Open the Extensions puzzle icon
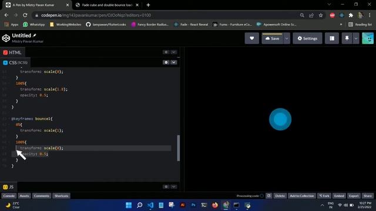The height and width of the screenshot is (211, 376). pos(351,15)
